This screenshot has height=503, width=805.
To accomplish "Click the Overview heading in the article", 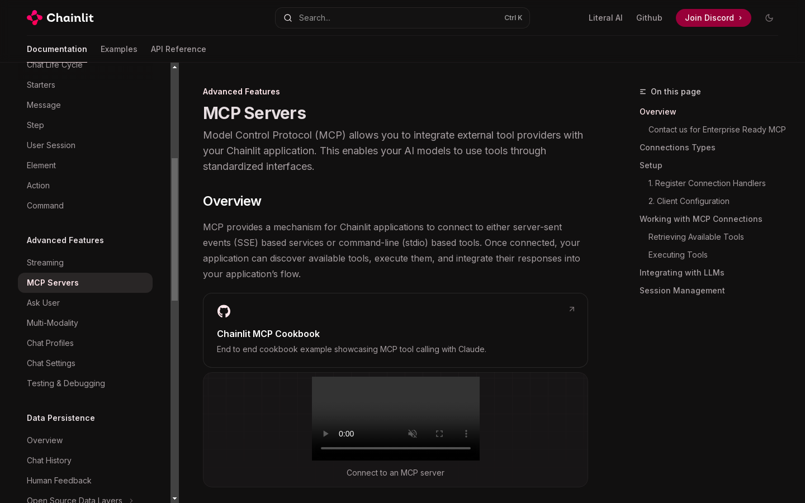I will 232,201.
